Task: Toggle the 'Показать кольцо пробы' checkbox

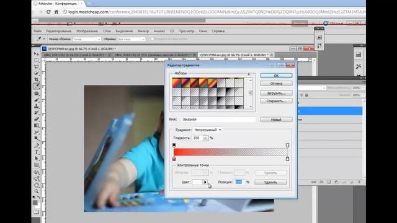Action: pos(152,39)
